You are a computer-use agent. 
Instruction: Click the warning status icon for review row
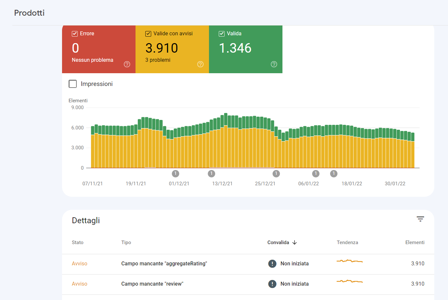(x=272, y=284)
